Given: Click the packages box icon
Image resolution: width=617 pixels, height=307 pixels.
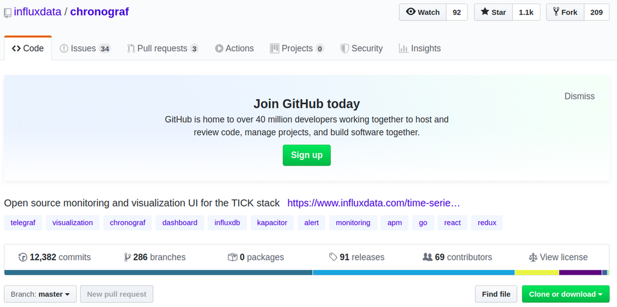Looking at the screenshot, I should point(232,258).
